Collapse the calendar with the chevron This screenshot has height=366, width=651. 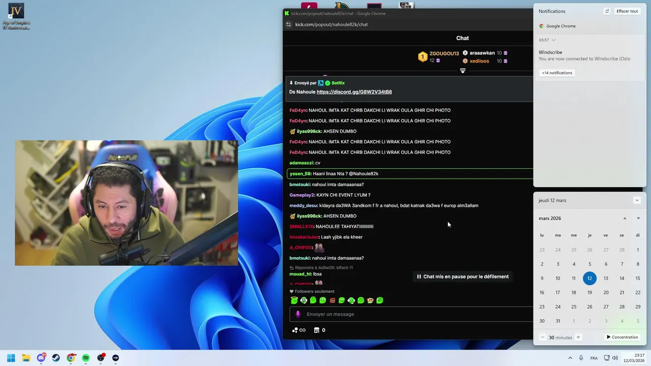637,200
